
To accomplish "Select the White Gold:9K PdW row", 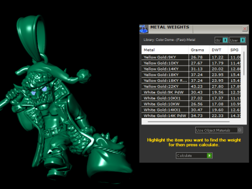I will click(191, 92).
